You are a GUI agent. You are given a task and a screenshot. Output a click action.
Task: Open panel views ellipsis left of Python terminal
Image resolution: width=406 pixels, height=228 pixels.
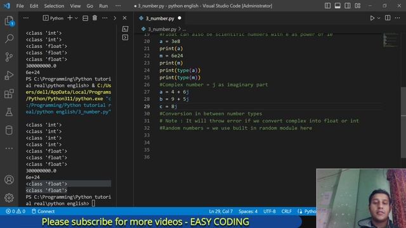(x=26, y=18)
